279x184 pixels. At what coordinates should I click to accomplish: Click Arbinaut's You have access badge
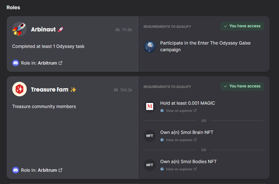(x=242, y=26)
